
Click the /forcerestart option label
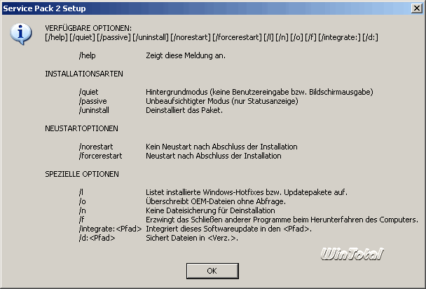tap(100, 156)
